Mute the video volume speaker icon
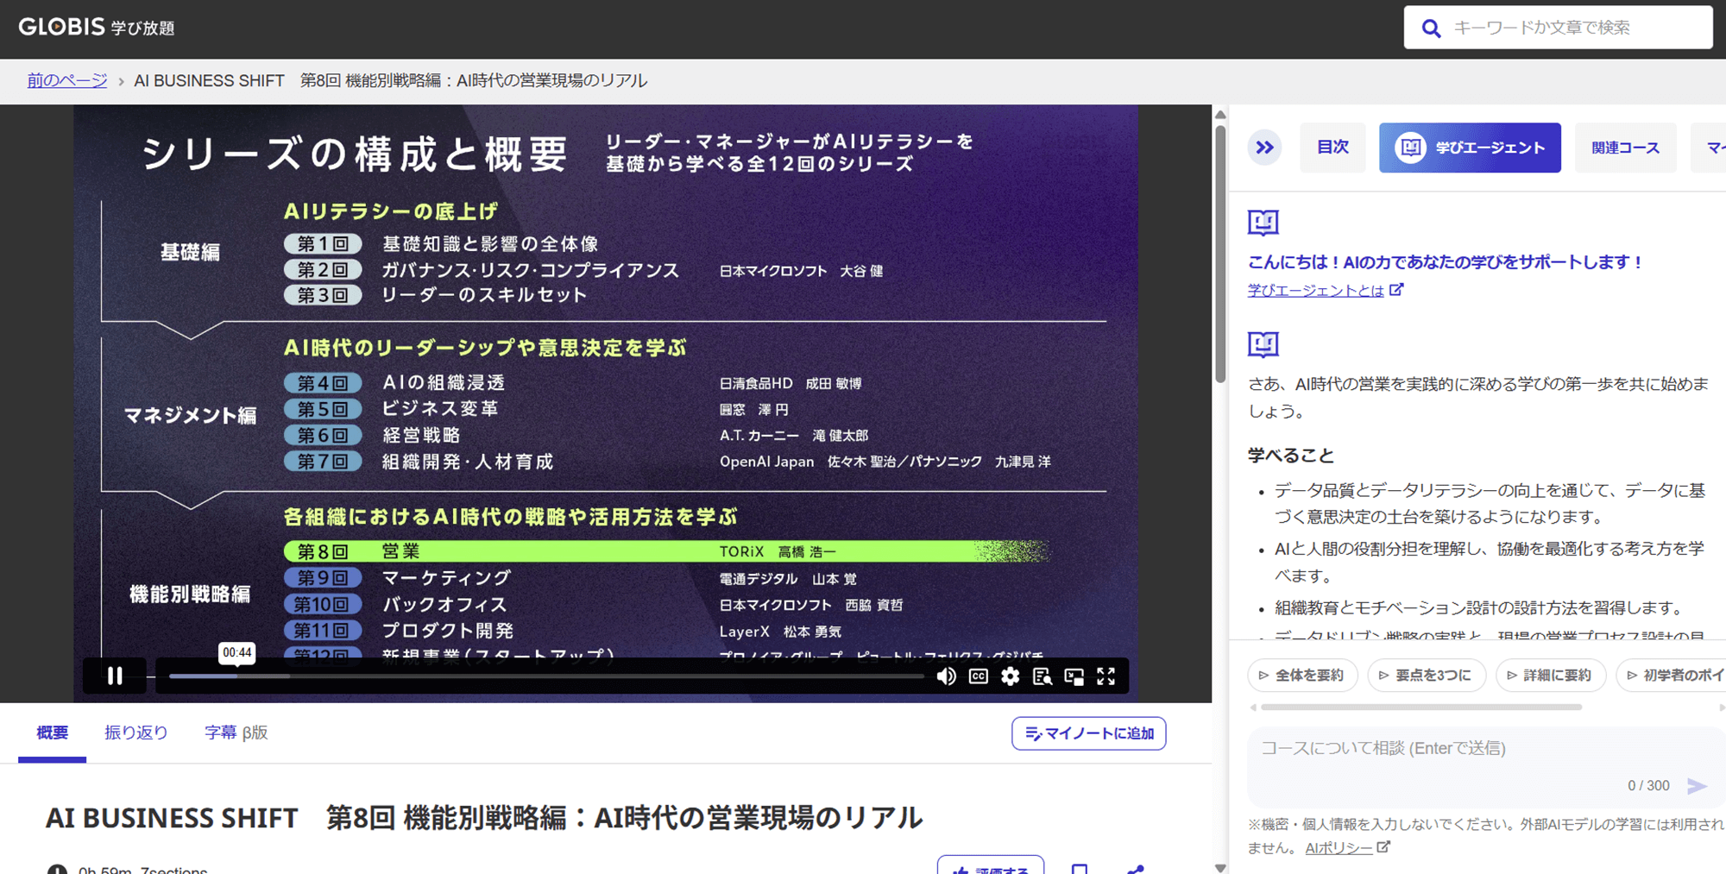The image size is (1726, 874). tap(946, 676)
